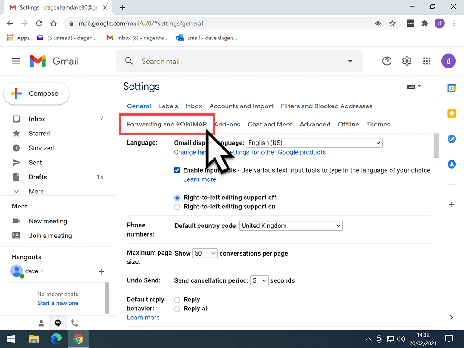
Task: Click the Compose button
Action: coord(37,94)
